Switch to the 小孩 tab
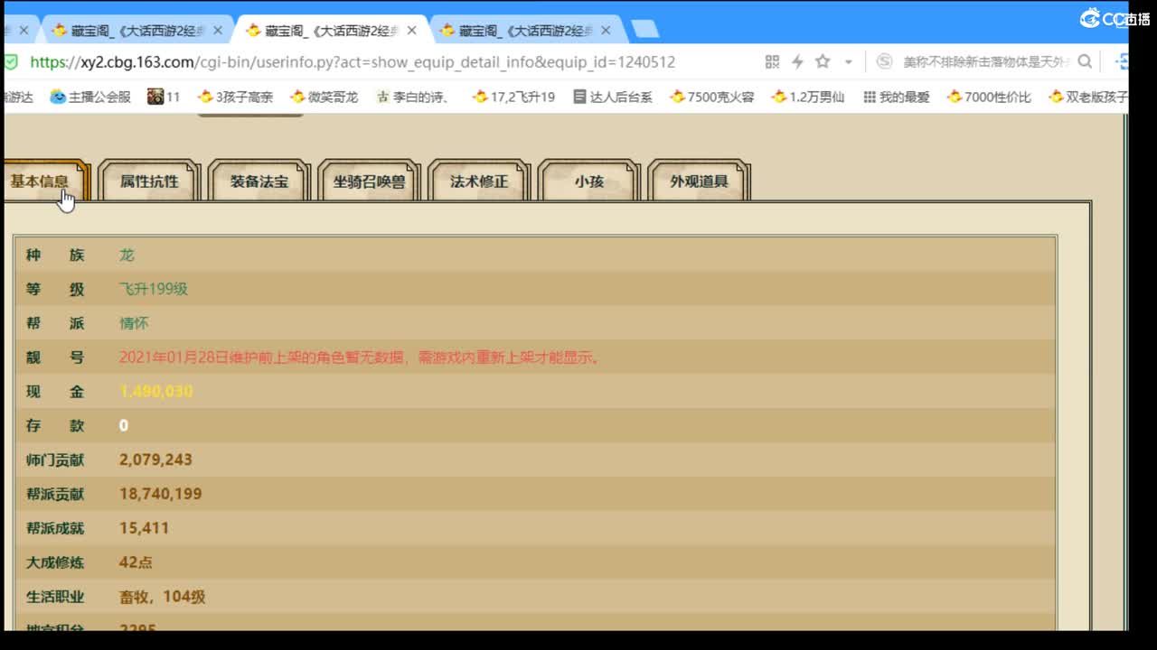Image resolution: width=1157 pixels, height=650 pixels. pyautogui.click(x=589, y=181)
